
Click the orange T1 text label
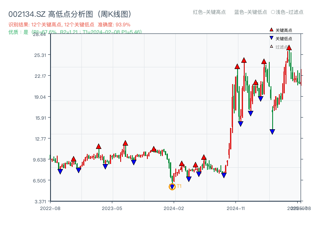pyautogui.click(x=179, y=186)
